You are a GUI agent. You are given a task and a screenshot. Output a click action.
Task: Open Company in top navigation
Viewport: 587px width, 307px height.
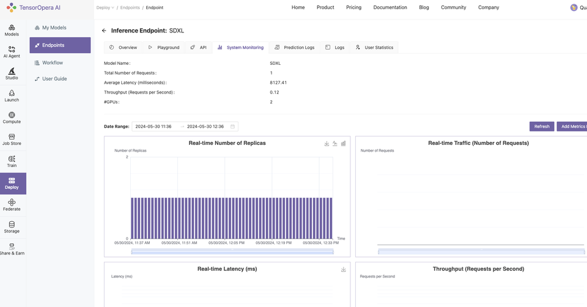tap(489, 7)
